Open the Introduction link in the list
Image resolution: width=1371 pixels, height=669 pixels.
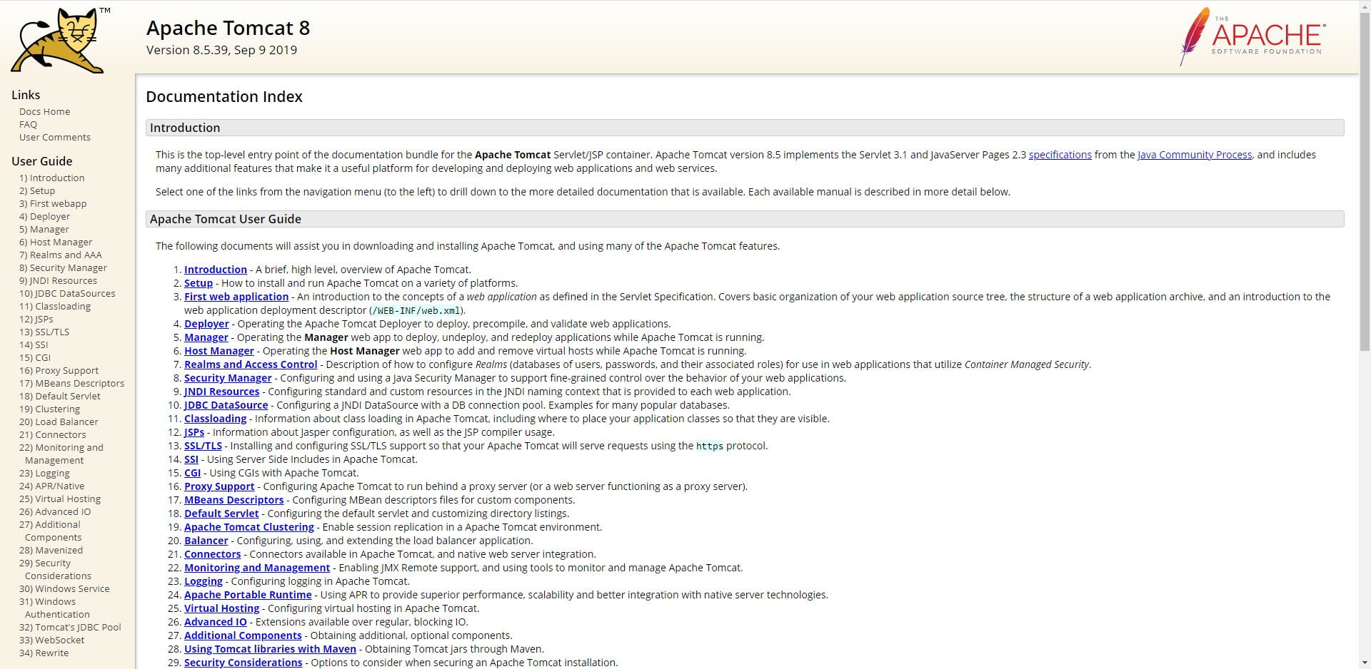(x=216, y=270)
